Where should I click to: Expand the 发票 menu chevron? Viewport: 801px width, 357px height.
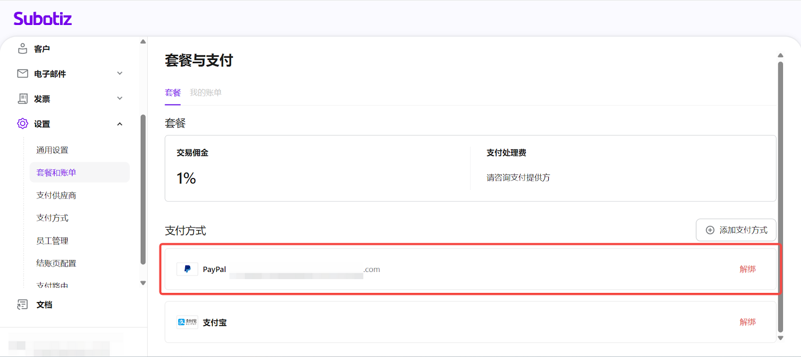tap(120, 98)
